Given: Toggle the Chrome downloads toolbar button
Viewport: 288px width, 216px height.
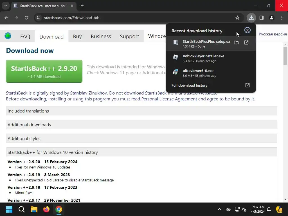Looking at the screenshot, I should (x=251, y=18).
